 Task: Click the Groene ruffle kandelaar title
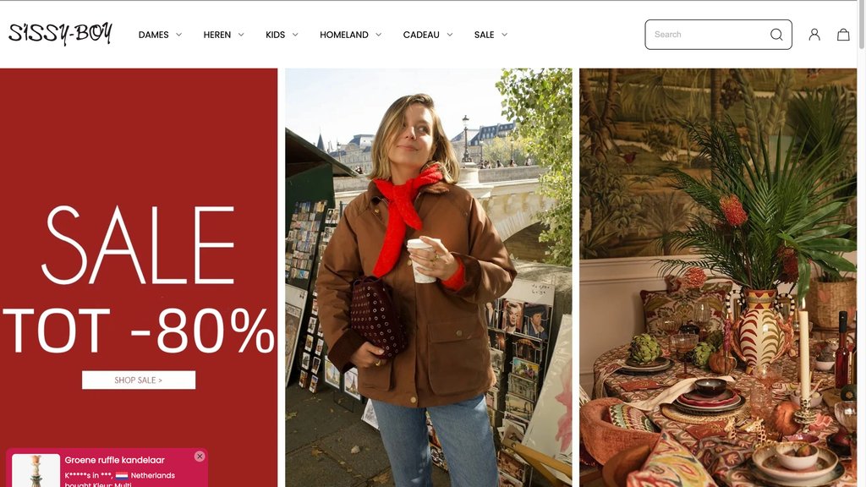pyautogui.click(x=115, y=460)
